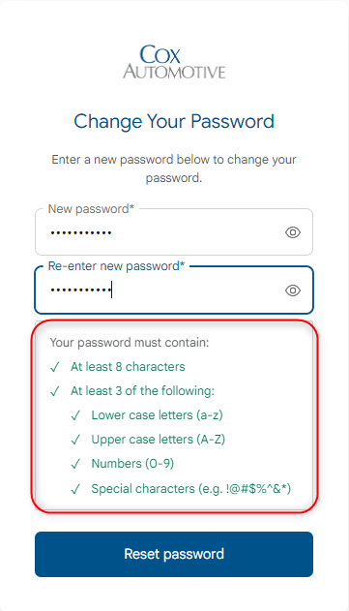Click the 'Special characters (e.g. !@#$%^&*)' text
The height and width of the screenshot is (611, 349).
pyautogui.click(x=191, y=489)
